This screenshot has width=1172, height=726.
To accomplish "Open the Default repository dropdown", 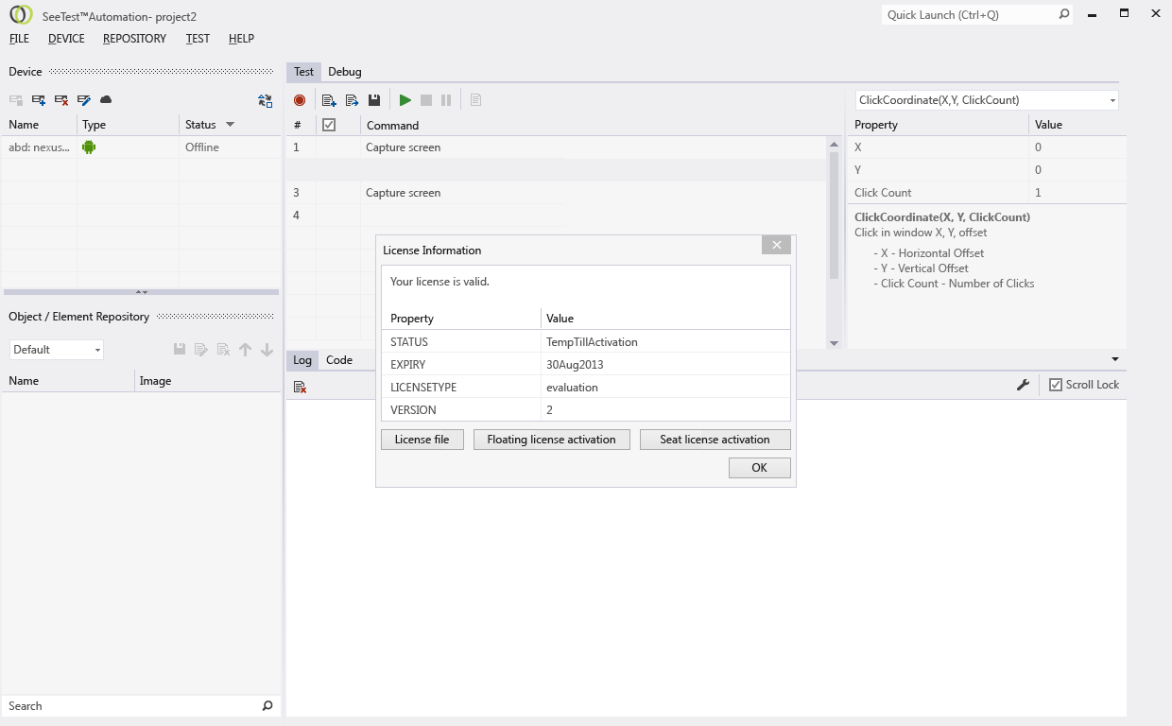I will pos(97,350).
